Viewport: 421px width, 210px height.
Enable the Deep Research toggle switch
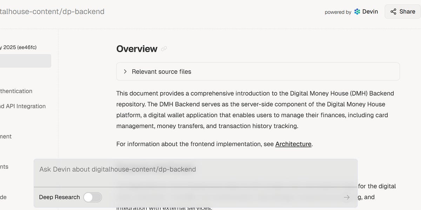click(92, 197)
